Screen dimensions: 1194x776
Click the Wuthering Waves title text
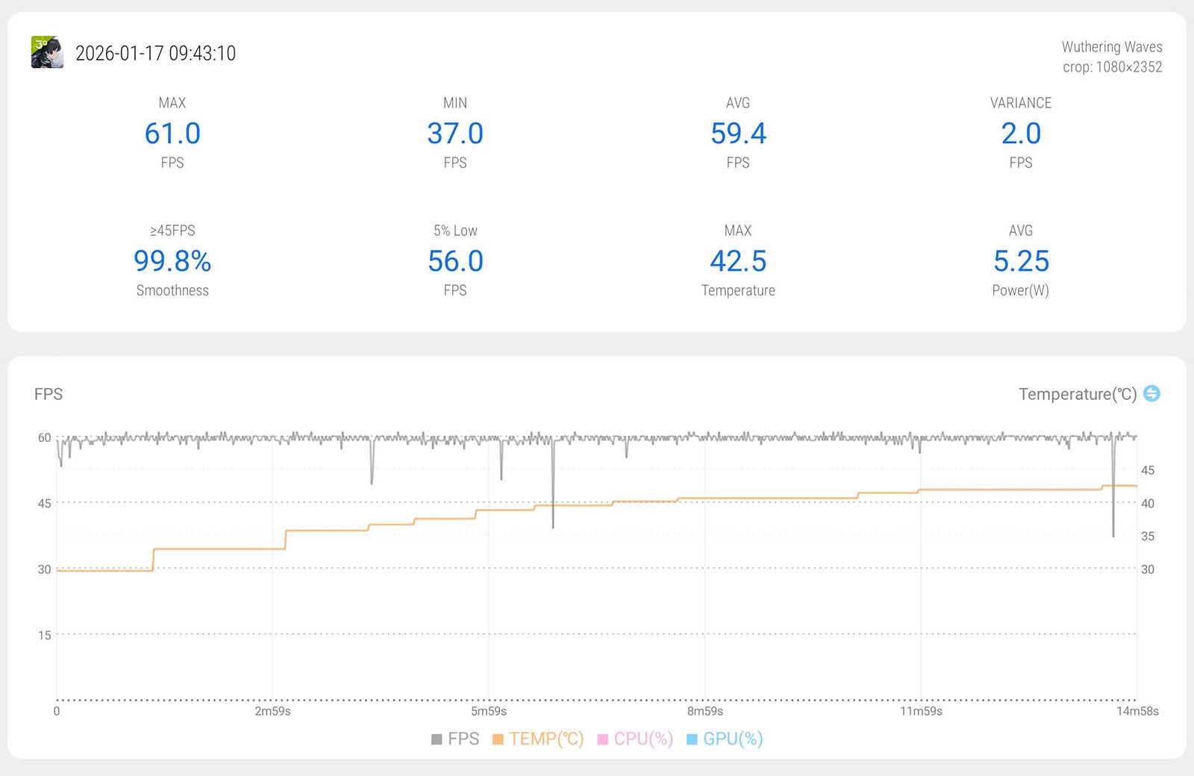(x=1111, y=47)
